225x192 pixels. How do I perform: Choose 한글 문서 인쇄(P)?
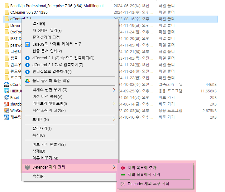pyautogui.click(x=47, y=51)
